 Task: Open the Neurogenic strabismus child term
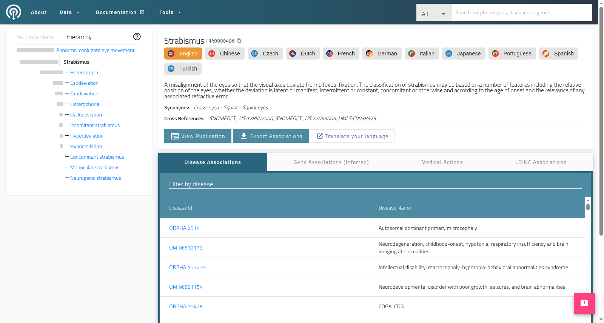point(96,178)
